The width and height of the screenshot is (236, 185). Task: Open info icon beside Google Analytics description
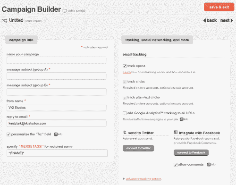(x=182, y=119)
